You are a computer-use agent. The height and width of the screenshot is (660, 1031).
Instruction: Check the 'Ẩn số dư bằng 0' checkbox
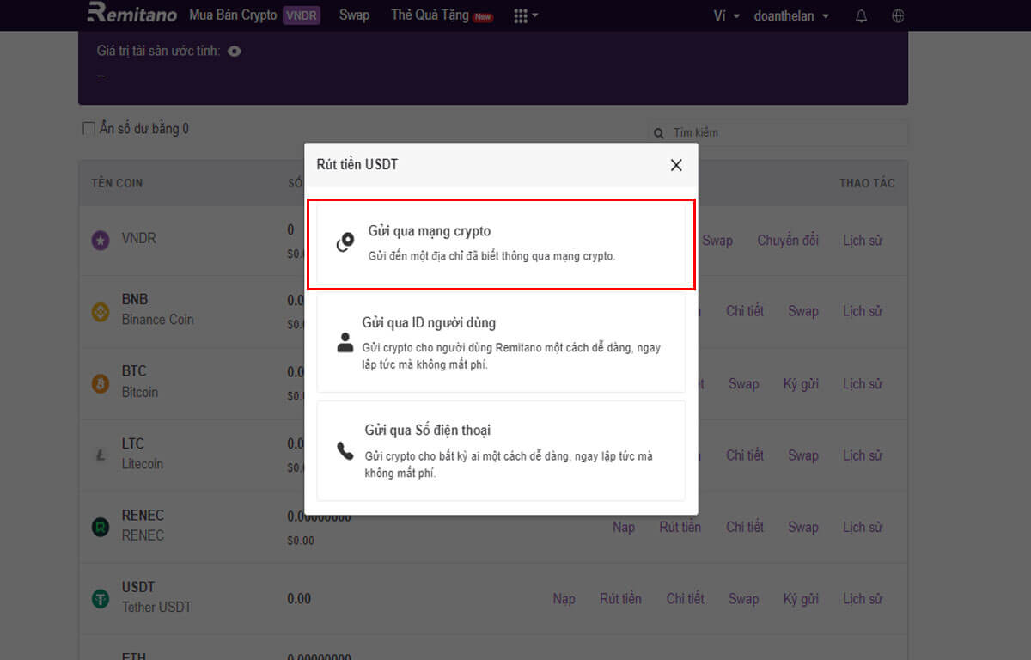pyautogui.click(x=88, y=127)
